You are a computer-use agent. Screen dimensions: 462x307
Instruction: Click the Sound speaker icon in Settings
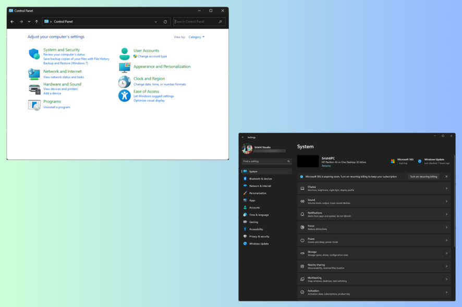point(302,201)
